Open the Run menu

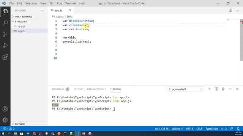click(59, 3)
